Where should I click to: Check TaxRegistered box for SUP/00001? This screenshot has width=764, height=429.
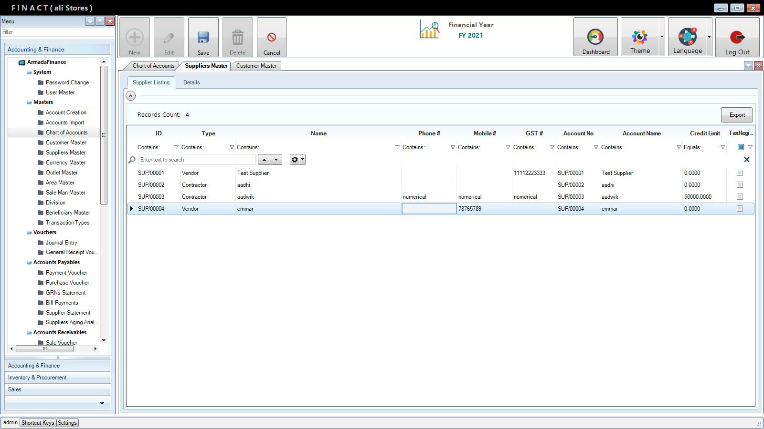pyautogui.click(x=740, y=173)
